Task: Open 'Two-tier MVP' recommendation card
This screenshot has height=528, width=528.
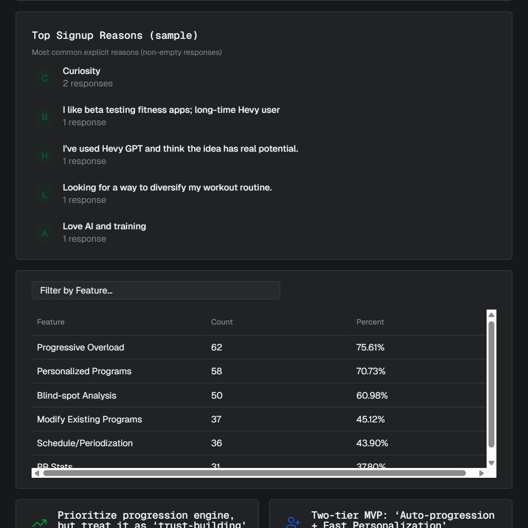Action: pyautogui.click(x=391, y=514)
